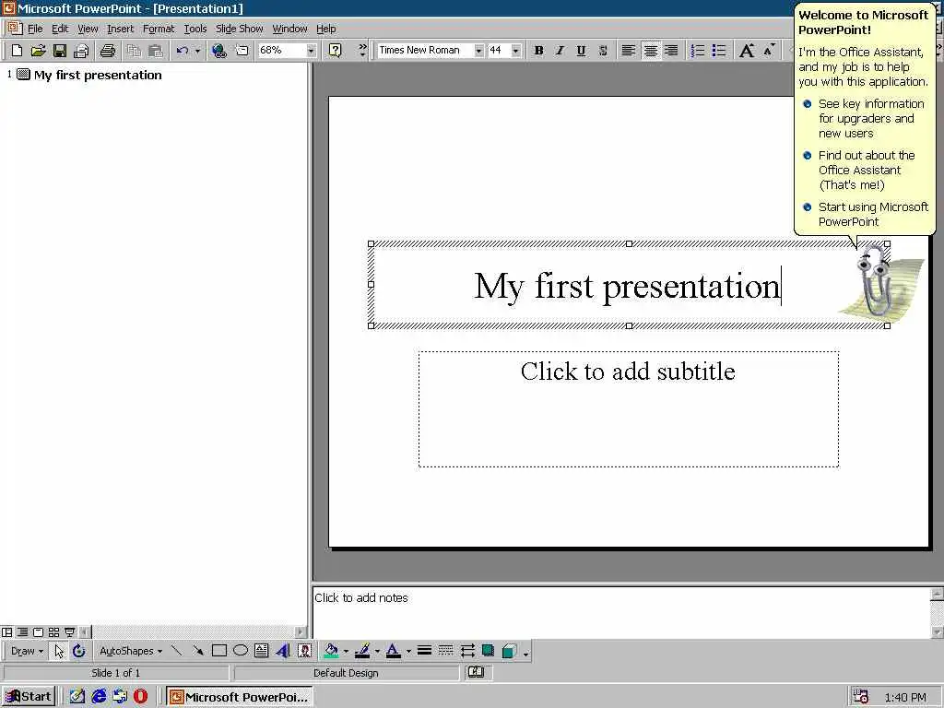This screenshot has height=708, width=944.
Task: Open the View menu
Action: pyautogui.click(x=88, y=29)
